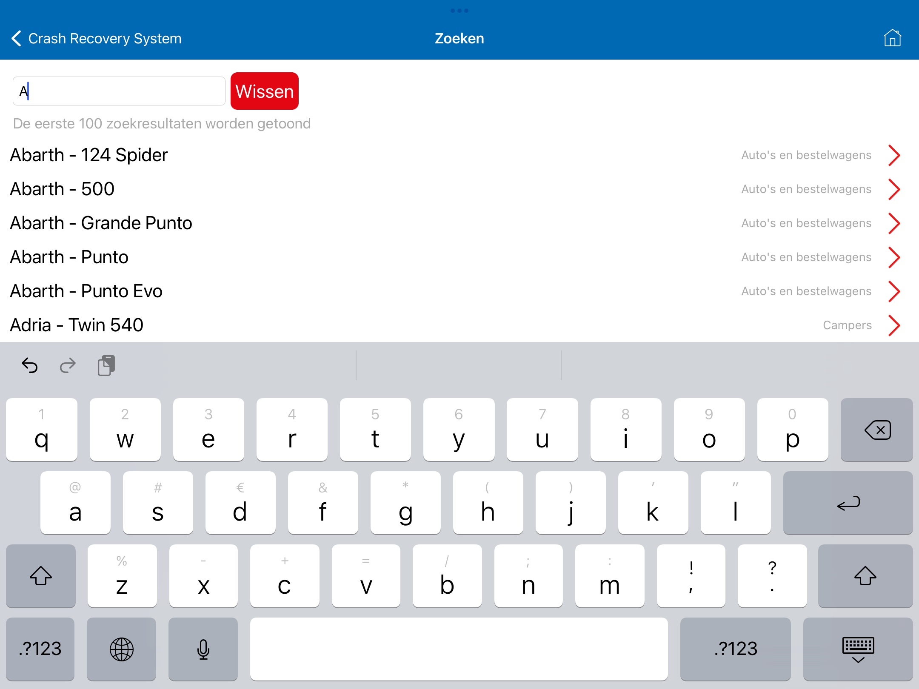This screenshot has width=919, height=689.
Task: Choose Abarth - Punto Evo result
Action: [459, 291]
